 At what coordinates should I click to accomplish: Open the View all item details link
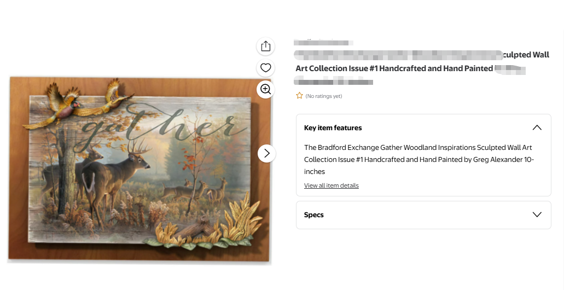click(332, 185)
